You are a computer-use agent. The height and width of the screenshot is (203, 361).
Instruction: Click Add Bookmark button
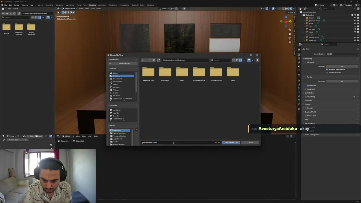(123, 63)
